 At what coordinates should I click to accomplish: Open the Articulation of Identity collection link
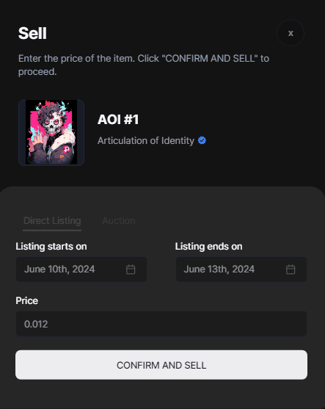pyautogui.click(x=146, y=140)
